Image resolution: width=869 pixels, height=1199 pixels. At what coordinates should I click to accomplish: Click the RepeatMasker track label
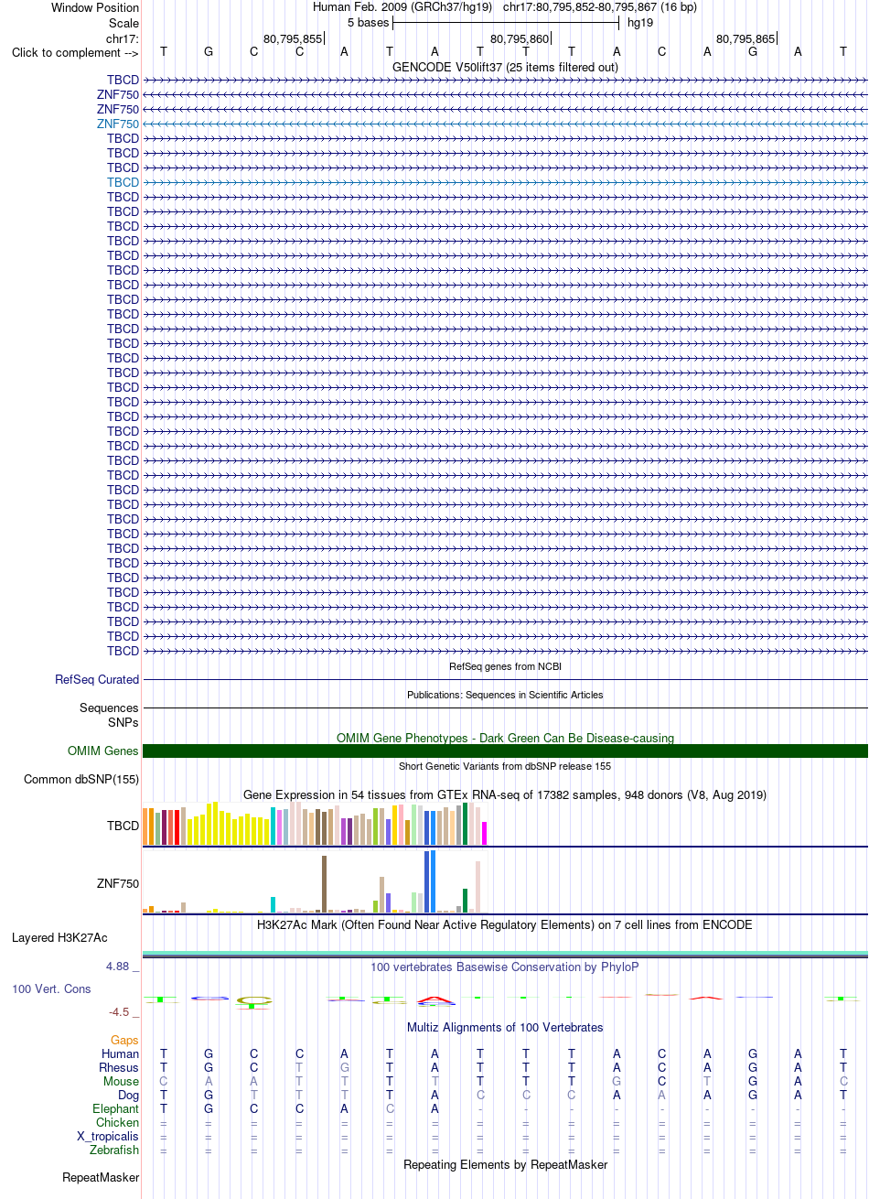[x=101, y=1177]
